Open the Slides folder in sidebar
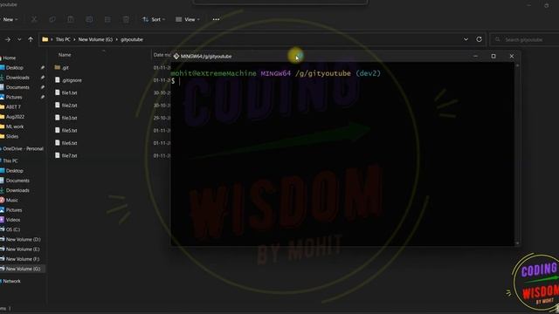559x314 pixels. pos(11,136)
